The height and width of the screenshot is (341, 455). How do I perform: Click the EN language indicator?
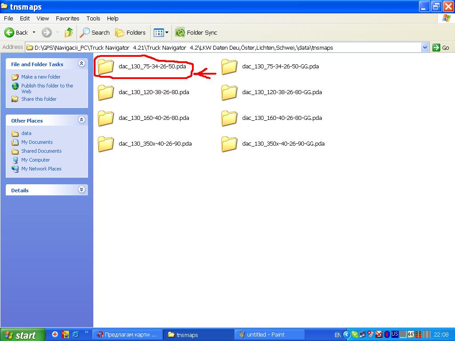click(x=338, y=335)
